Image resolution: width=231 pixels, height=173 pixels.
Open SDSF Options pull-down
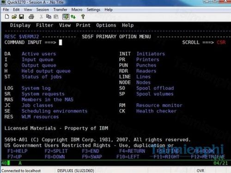click(x=106, y=25)
